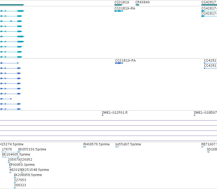Select the 327053 EST label
The image size is (217, 189).
click(x=20, y=180)
